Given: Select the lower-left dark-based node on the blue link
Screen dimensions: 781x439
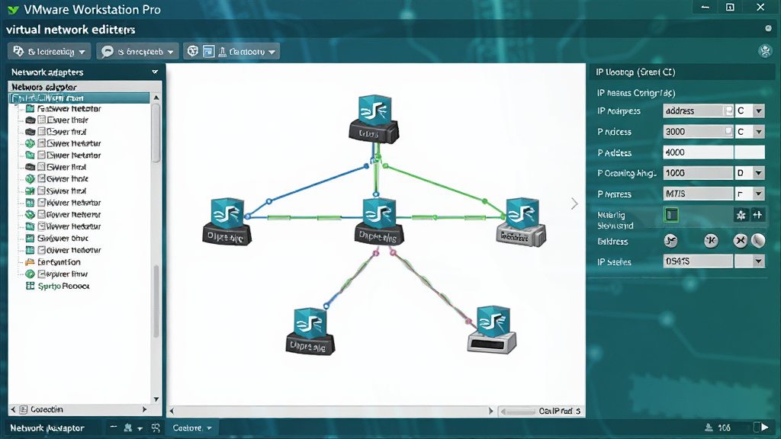Looking at the screenshot, I should [x=310, y=331].
